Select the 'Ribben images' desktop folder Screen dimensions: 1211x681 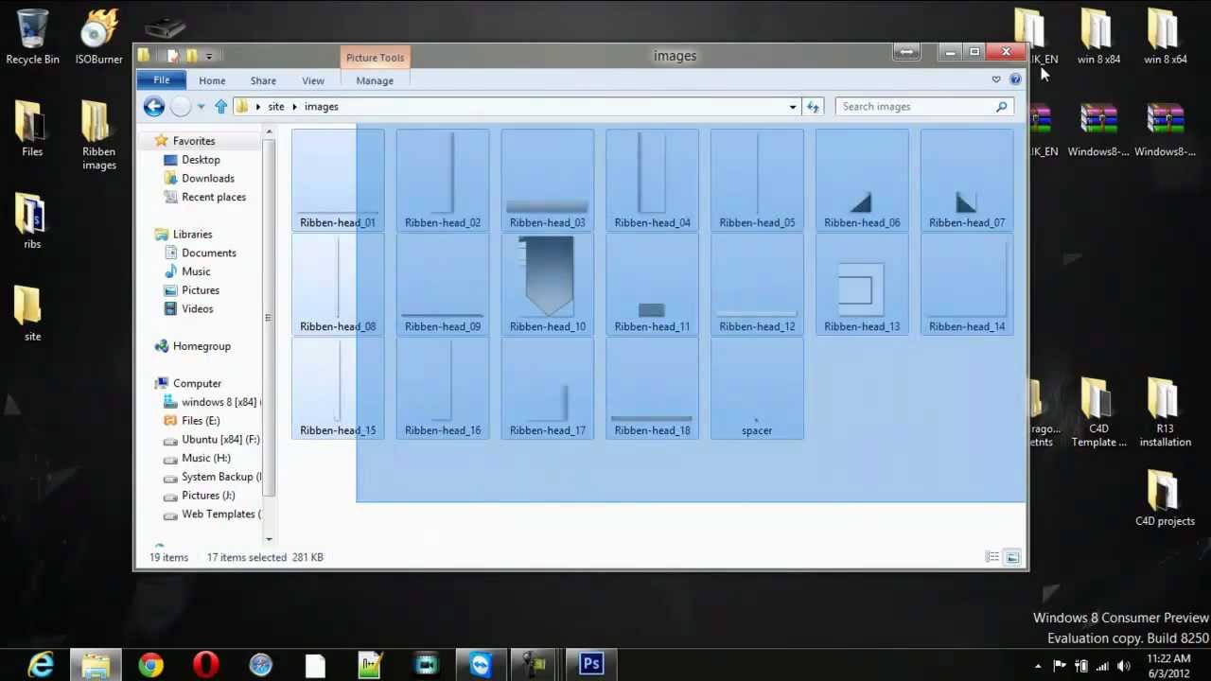tap(99, 137)
